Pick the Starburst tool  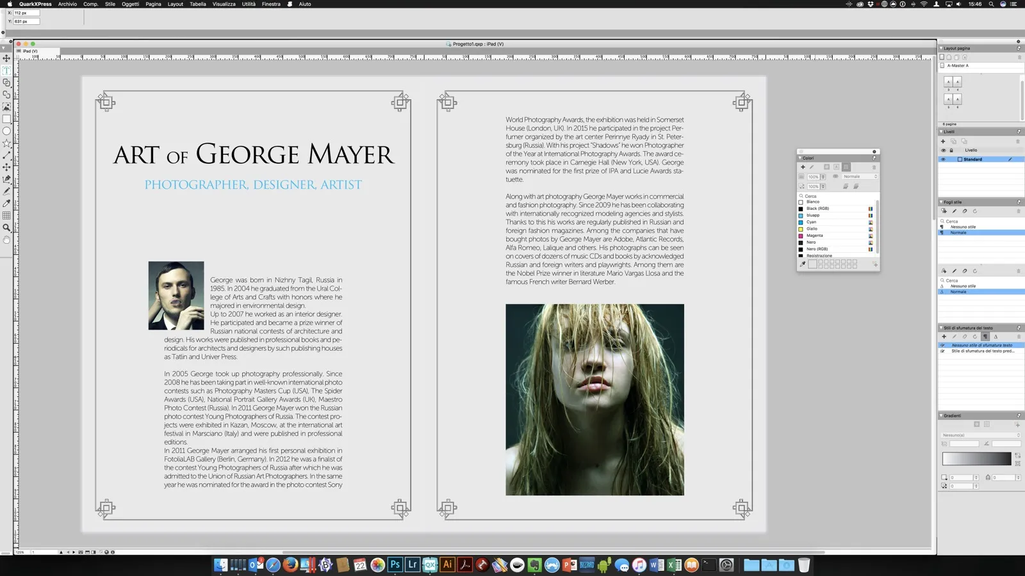(x=6, y=143)
